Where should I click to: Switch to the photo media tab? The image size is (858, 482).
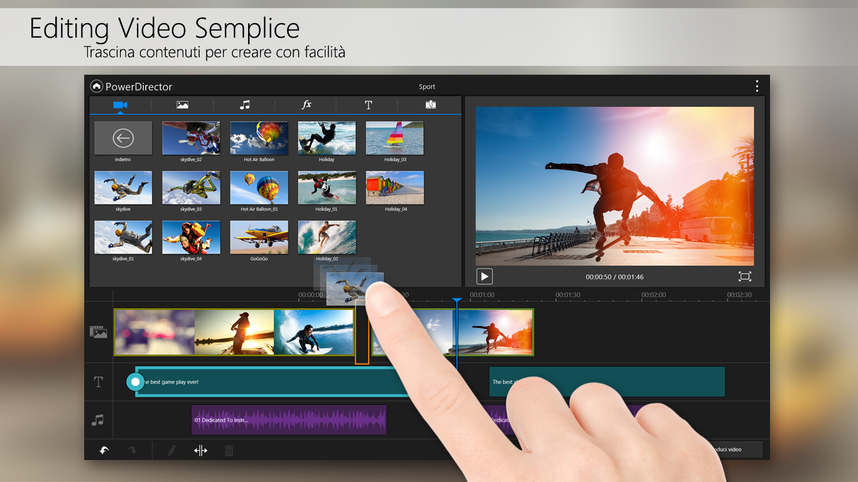(182, 105)
